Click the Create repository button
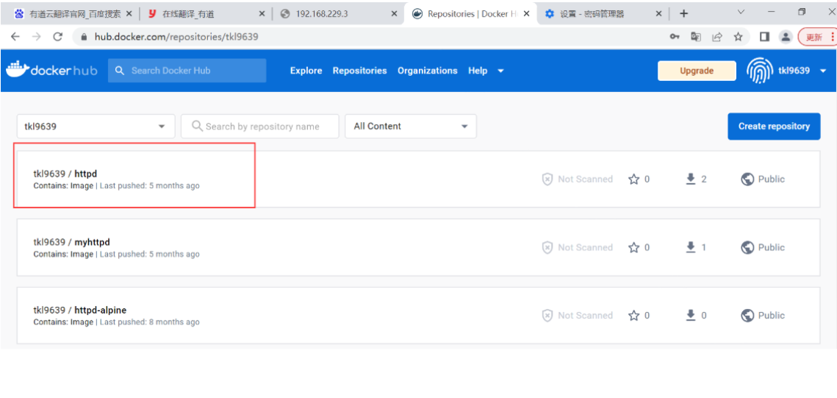Screen dimensions: 837x398 pos(774,127)
